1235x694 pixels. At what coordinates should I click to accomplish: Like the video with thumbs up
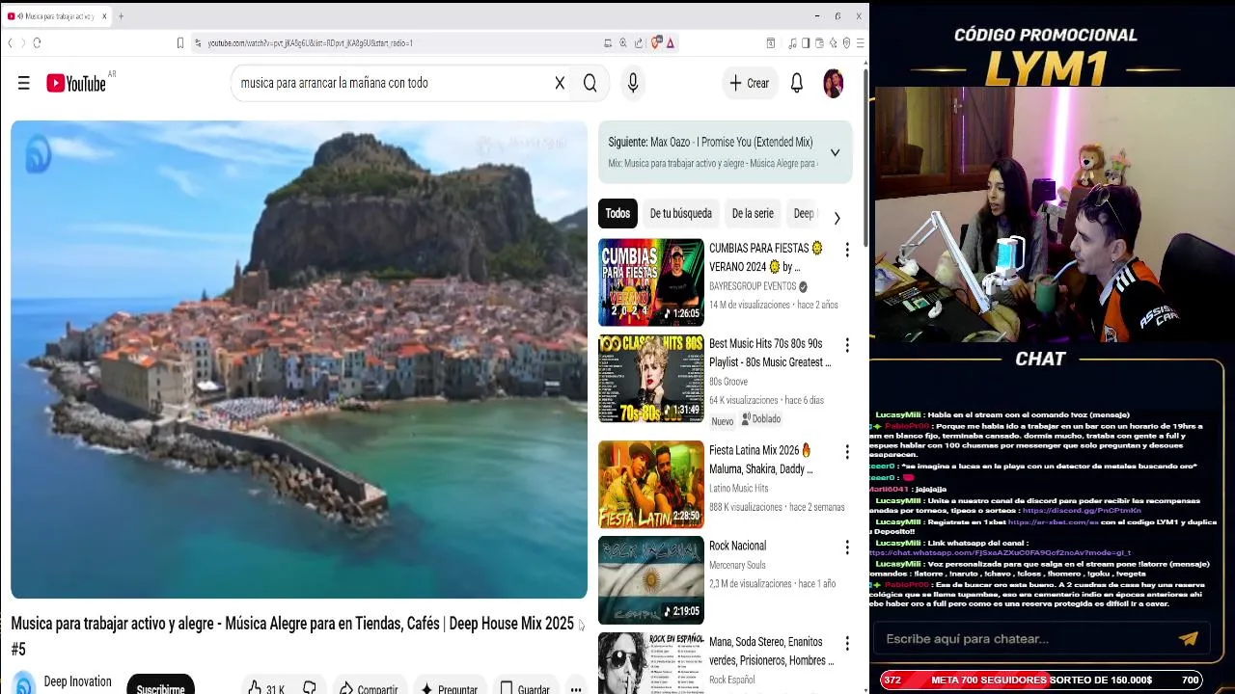pyautogui.click(x=255, y=688)
